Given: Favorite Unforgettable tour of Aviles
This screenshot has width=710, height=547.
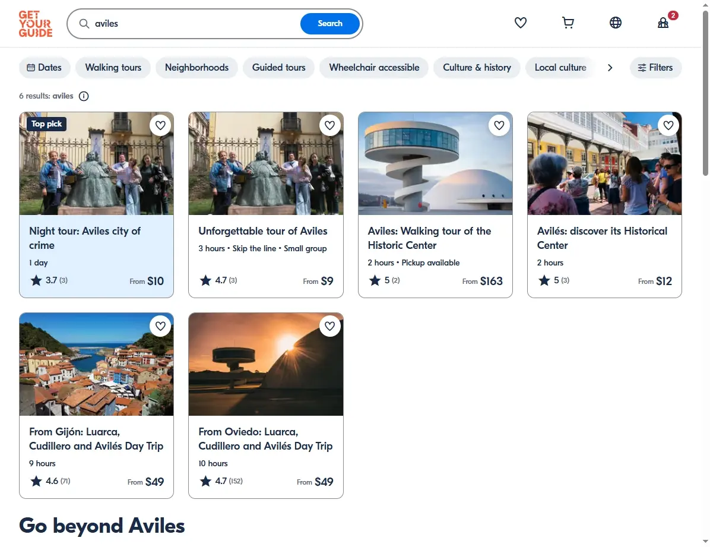Looking at the screenshot, I should (329, 125).
